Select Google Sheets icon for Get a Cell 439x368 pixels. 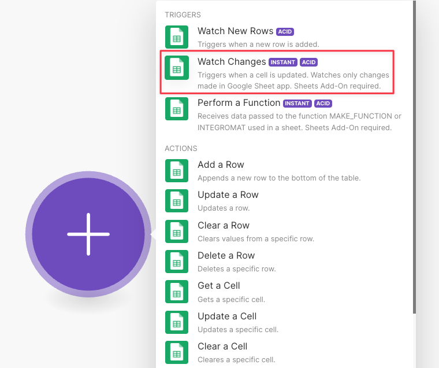tap(177, 292)
